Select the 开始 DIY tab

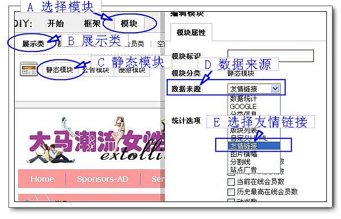(55, 24)
